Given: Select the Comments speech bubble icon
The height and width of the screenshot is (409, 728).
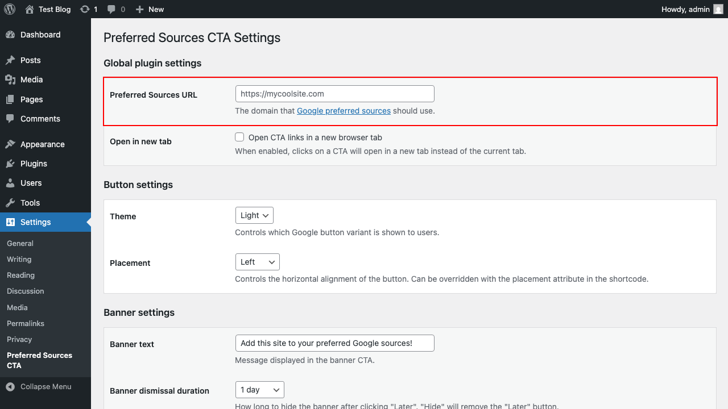Looking at the screenshot, I should tap(12, 119).
